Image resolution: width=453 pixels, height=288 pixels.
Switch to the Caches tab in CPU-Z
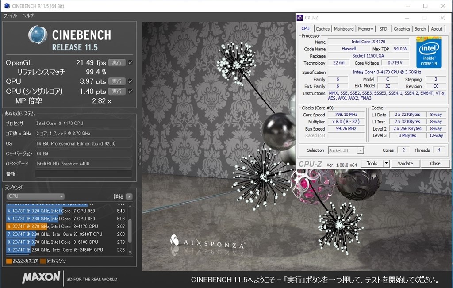tap(322, 29)
